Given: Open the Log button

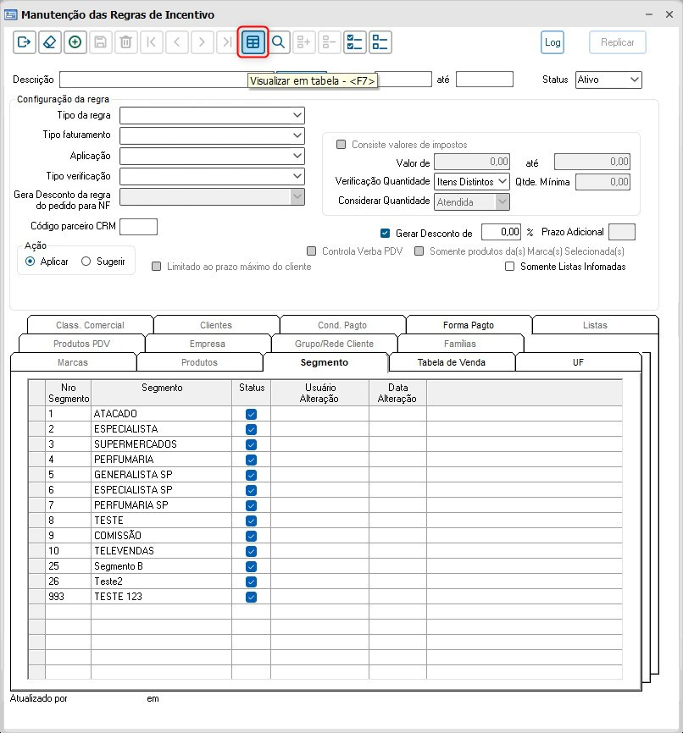Looking at the screenshot, I should pyautogui.click(x=553, y=42).
